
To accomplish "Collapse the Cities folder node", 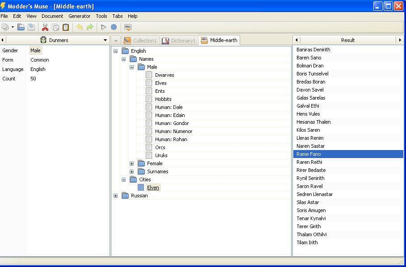I will point(123,179).
